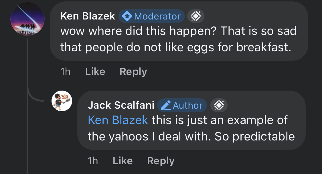Tap the star icon in Moderator badge
The image size is (322, 174).
[x=127, y=16]
